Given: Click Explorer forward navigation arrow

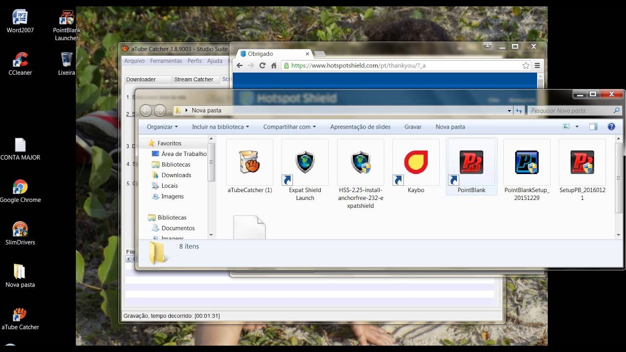Looking at the screenshot, I should tap(160, 110).
